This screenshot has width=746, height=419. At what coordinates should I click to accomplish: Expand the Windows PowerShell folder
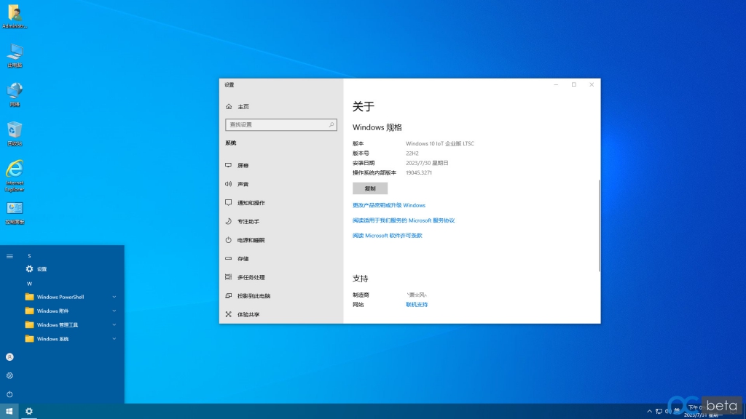(71, 297)
